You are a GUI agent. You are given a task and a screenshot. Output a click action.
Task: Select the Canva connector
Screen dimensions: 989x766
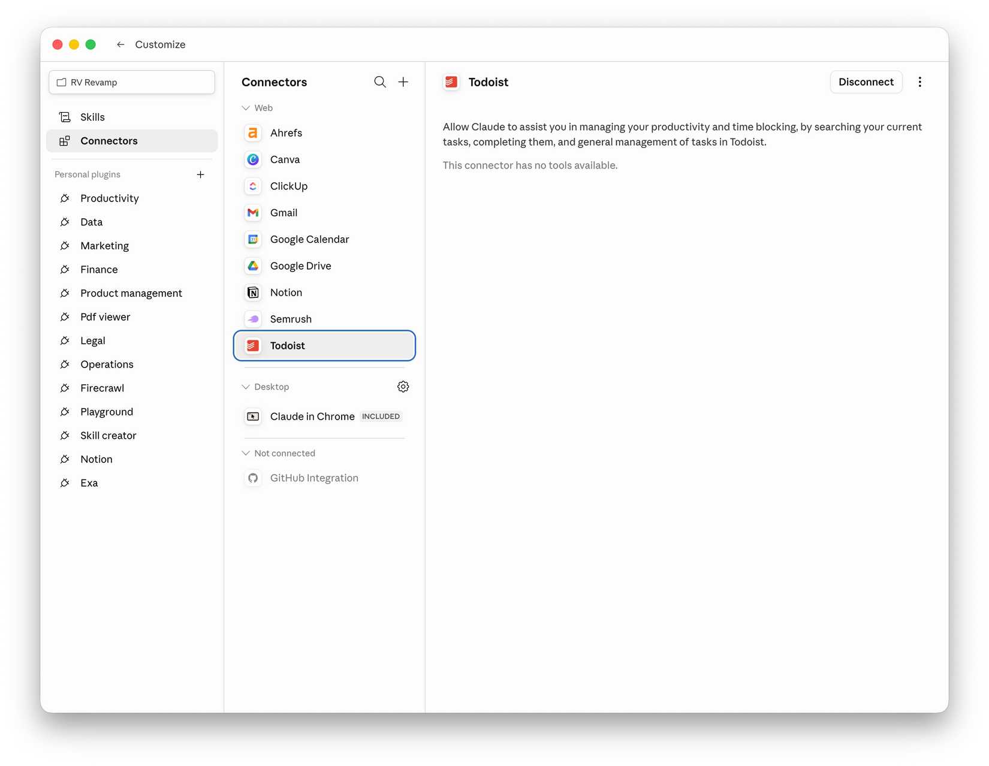[324, 159]
